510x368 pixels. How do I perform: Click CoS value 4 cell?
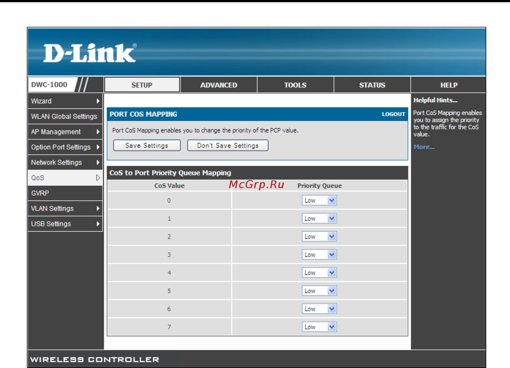tap(169, 273)
